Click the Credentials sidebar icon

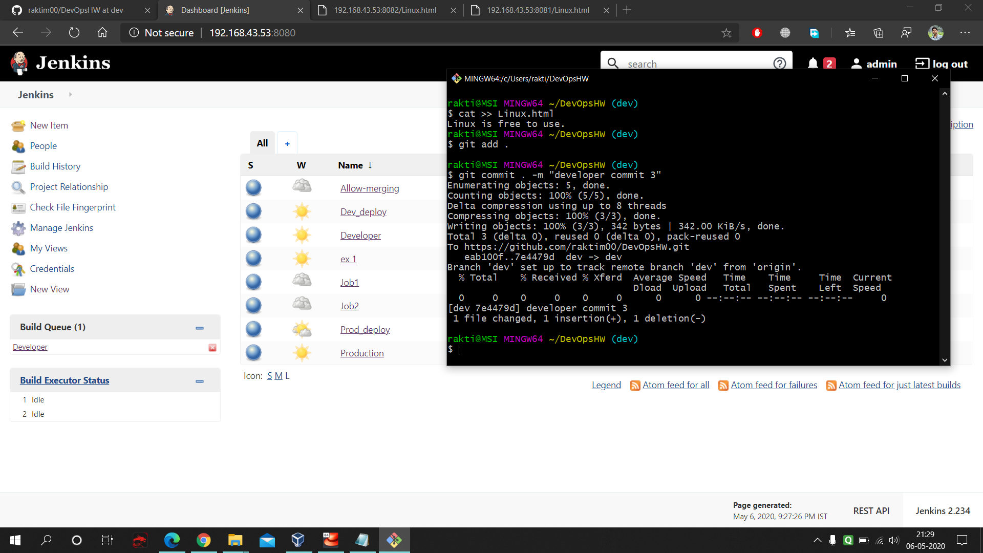tap(17, 268)
